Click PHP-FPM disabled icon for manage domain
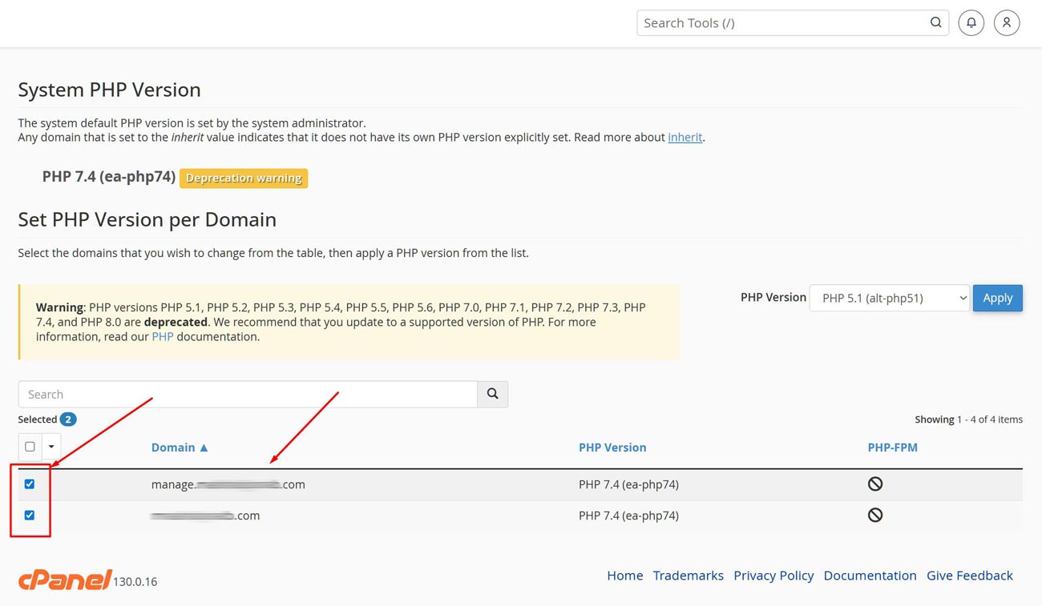Image resolution: width=1042 pixels, height=606 pixels. (x=875, y=484)
